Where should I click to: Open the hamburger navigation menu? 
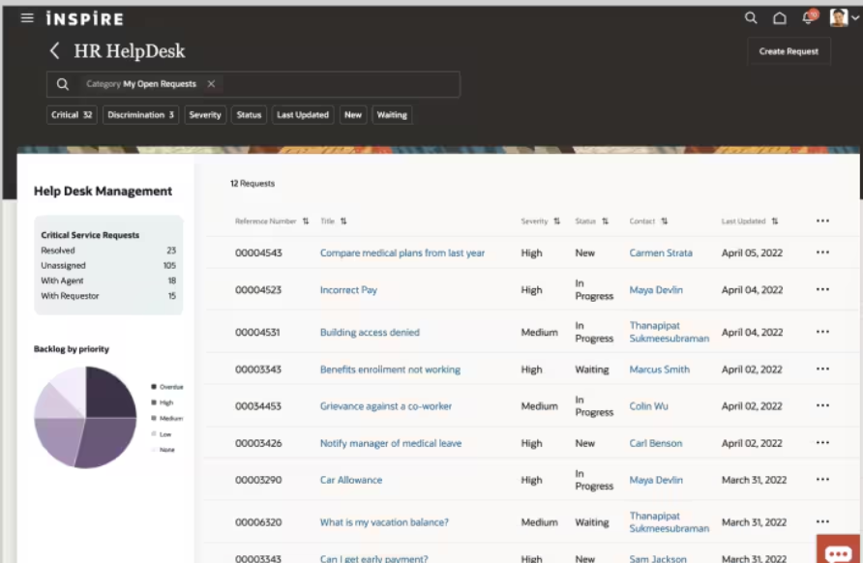[x=27, y=18]
